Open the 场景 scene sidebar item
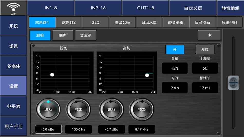This screenshot has width=244, height=137. pos(13,46)
